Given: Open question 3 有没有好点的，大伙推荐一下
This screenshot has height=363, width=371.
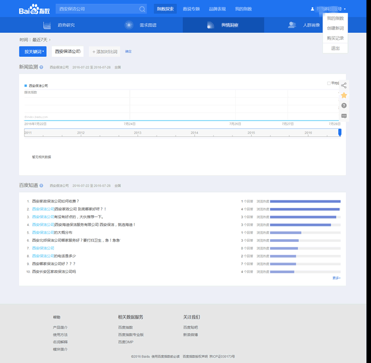Looking at the screenshot, I should pos(68,217).
